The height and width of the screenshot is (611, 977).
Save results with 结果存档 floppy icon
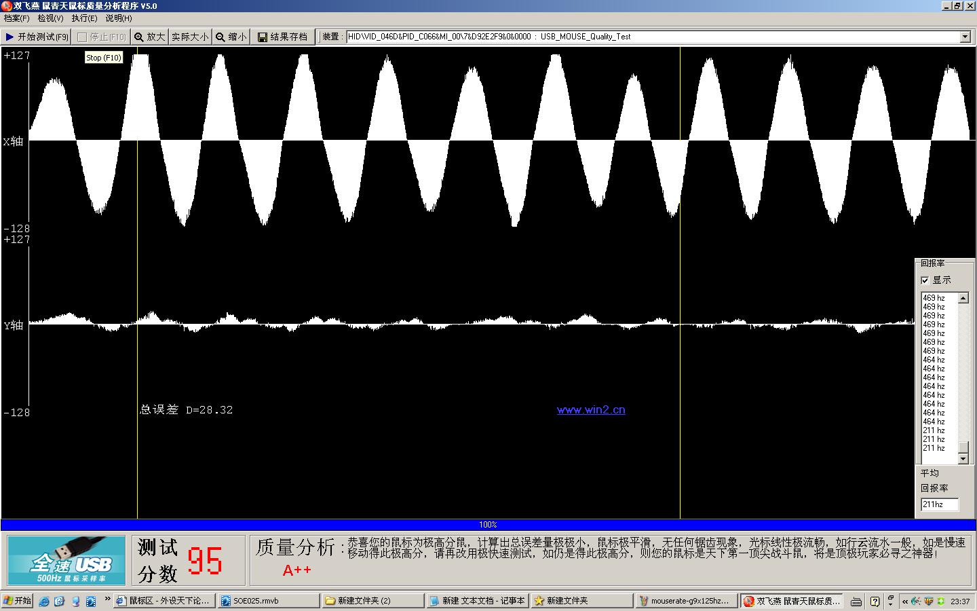click(282, 37)
